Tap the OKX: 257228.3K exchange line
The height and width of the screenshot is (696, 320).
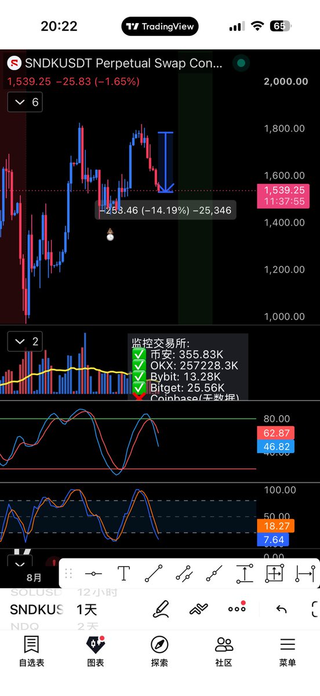[186, 366]
